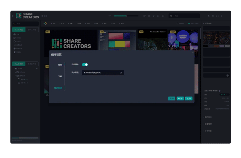Click the refresh icon in the top toolbar
The width and height of the screenshot is (241, 158).
[163, 16]
